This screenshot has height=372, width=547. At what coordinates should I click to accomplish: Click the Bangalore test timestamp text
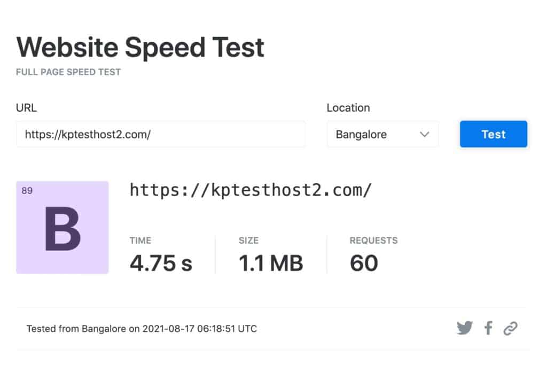[142, 329]
